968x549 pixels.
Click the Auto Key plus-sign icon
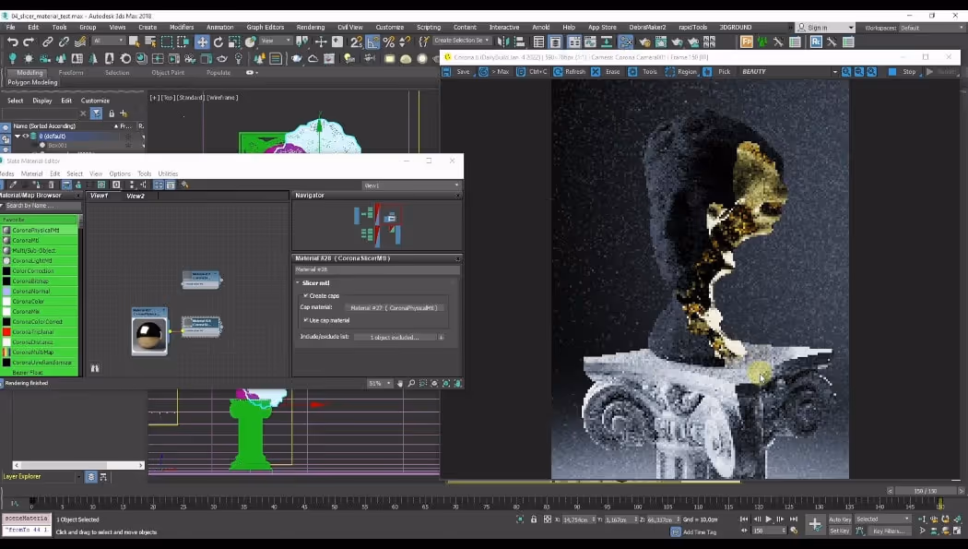pyautogui.click(x=815, y=524)
